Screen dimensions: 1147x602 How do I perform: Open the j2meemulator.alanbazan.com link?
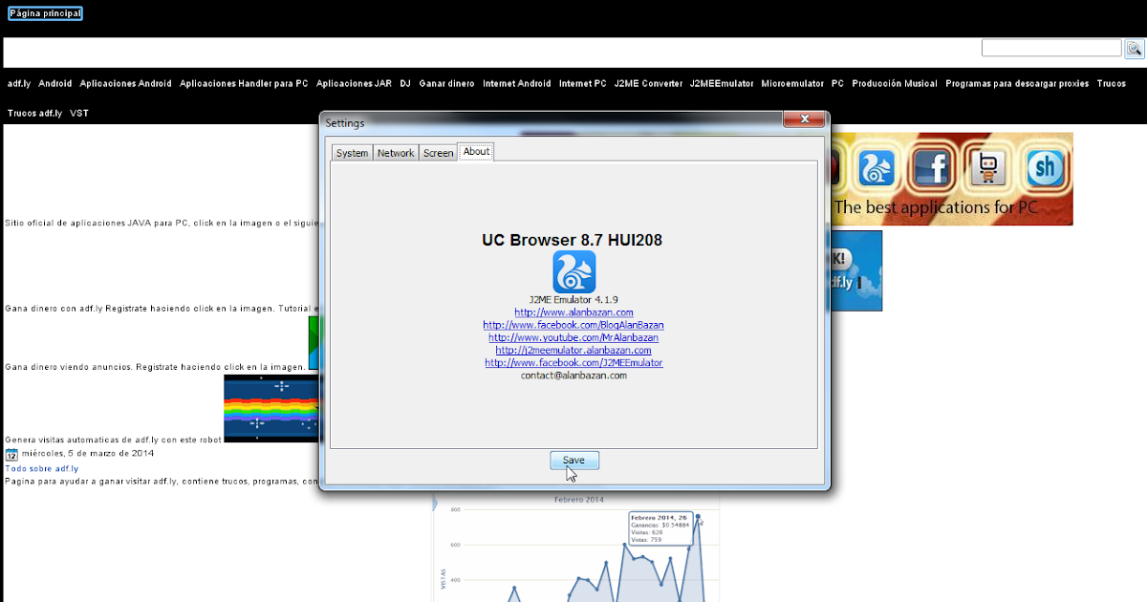pyautogui.click(x=573, y=351)
